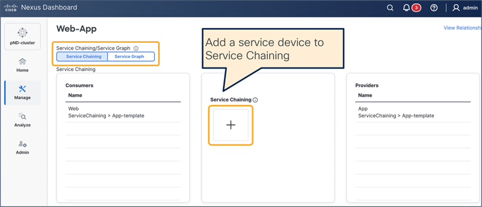
Task: Click the Providers Name column header
Action: coord(365,95)
